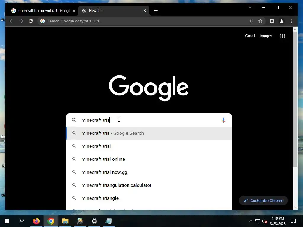This screenshot has height=227, width=303.
Task: Open a new tab with plus button
Action: [x=156, y=11]
